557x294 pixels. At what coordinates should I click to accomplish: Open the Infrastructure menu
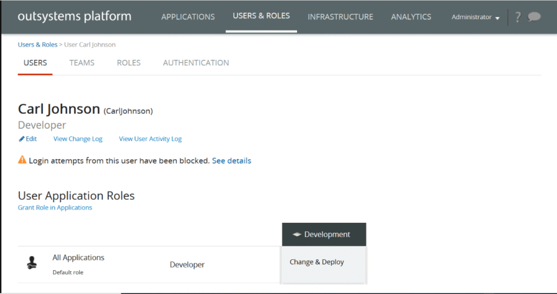click(x=340, y=17)
